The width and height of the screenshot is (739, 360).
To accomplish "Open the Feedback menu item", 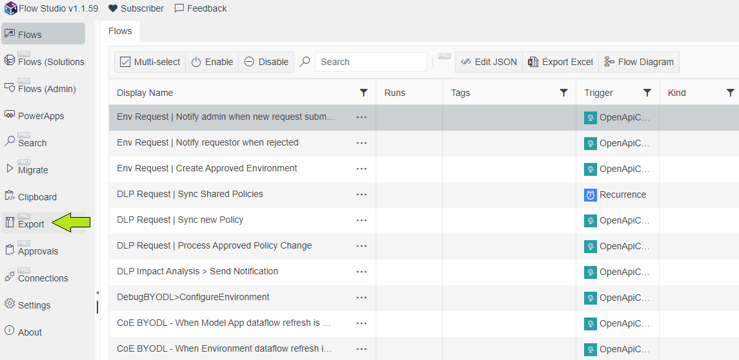I will 201,8.
